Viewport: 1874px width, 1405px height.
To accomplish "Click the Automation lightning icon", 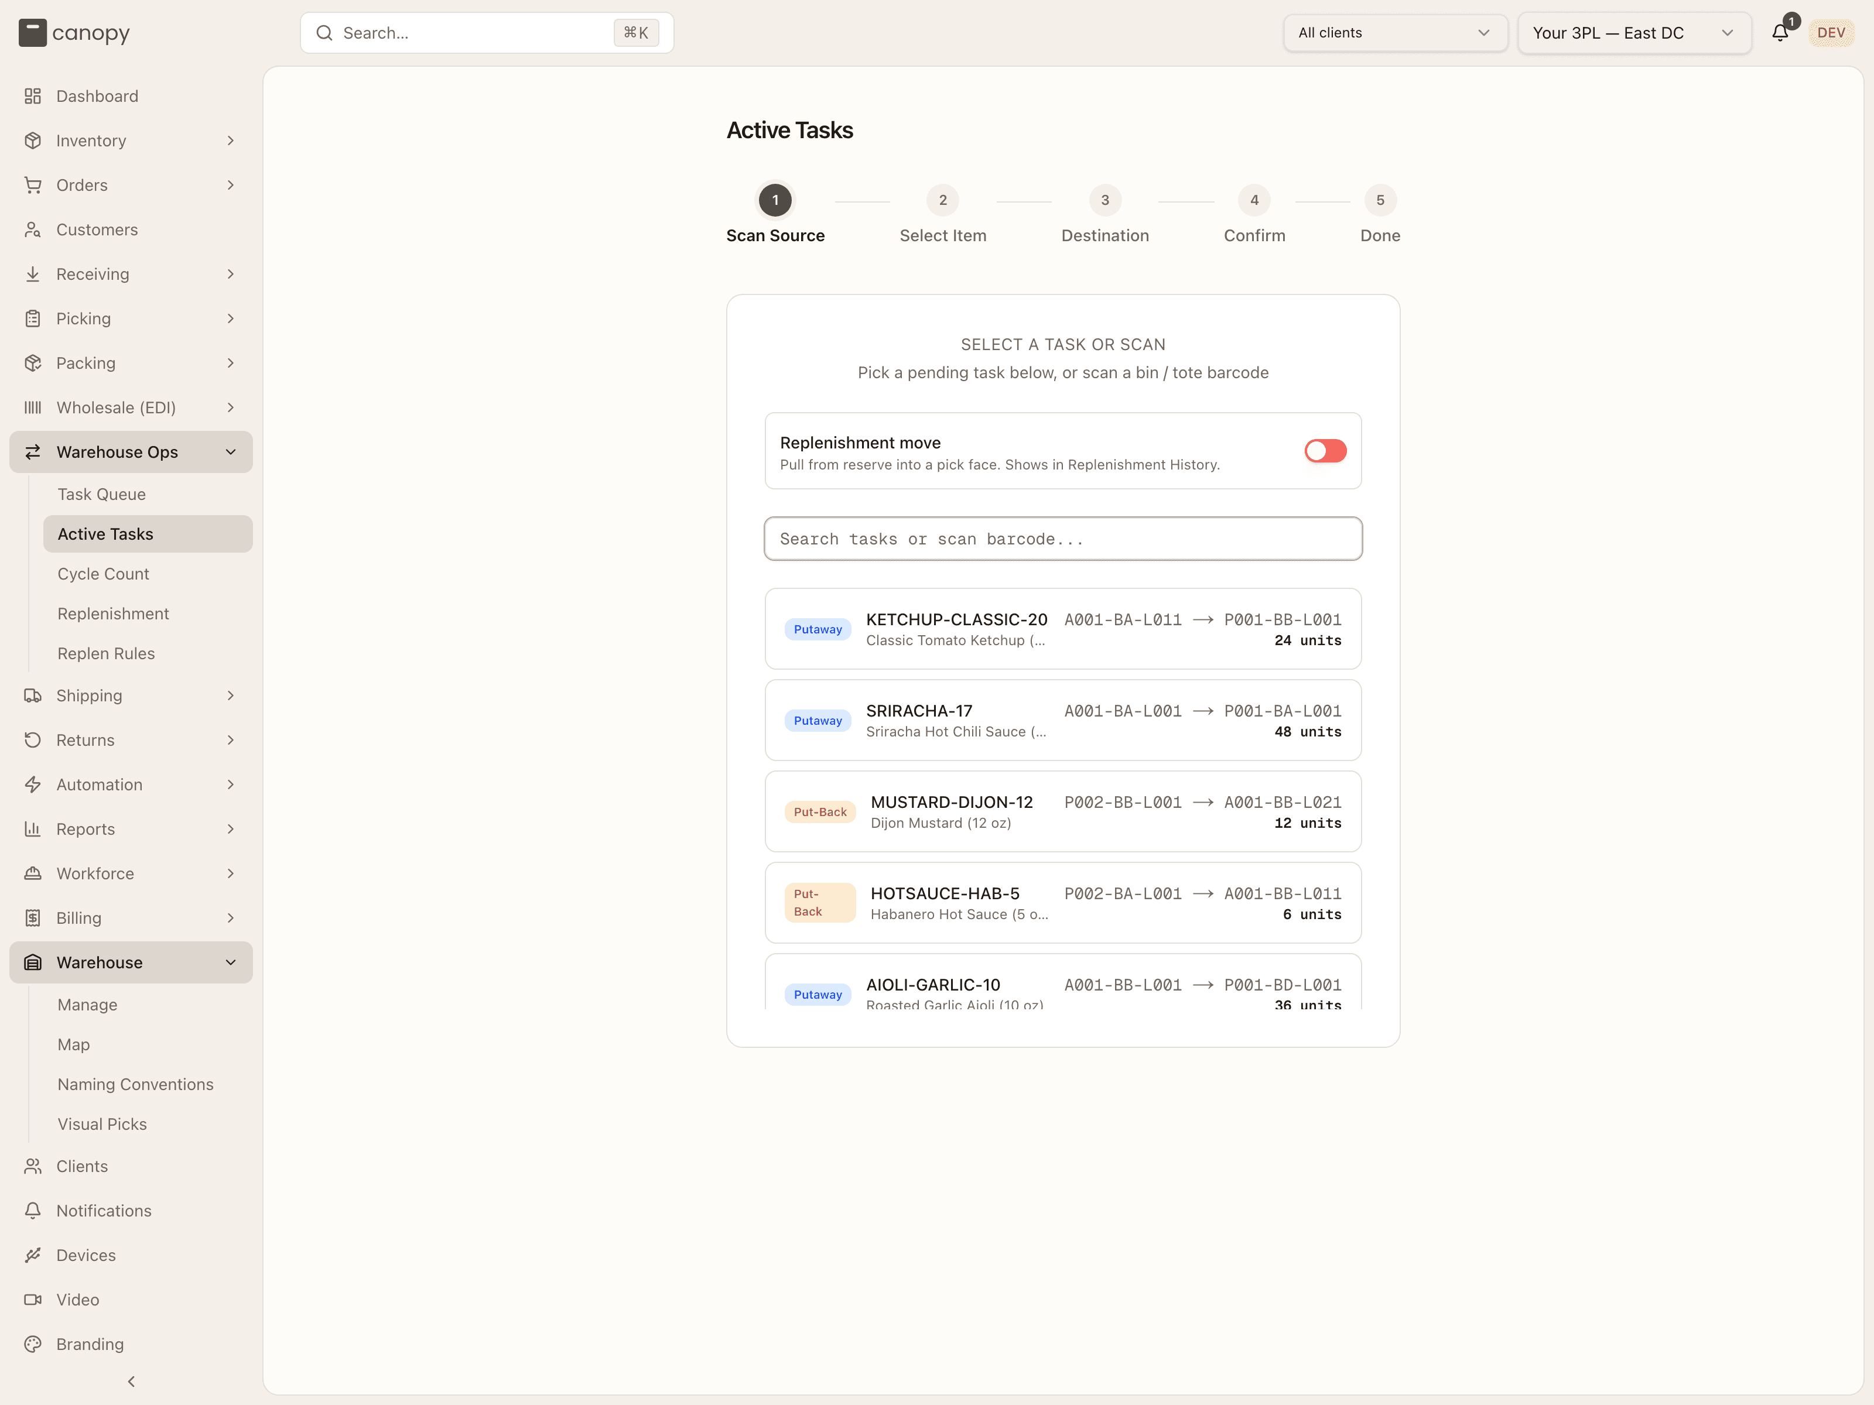I will coord(33,784).
